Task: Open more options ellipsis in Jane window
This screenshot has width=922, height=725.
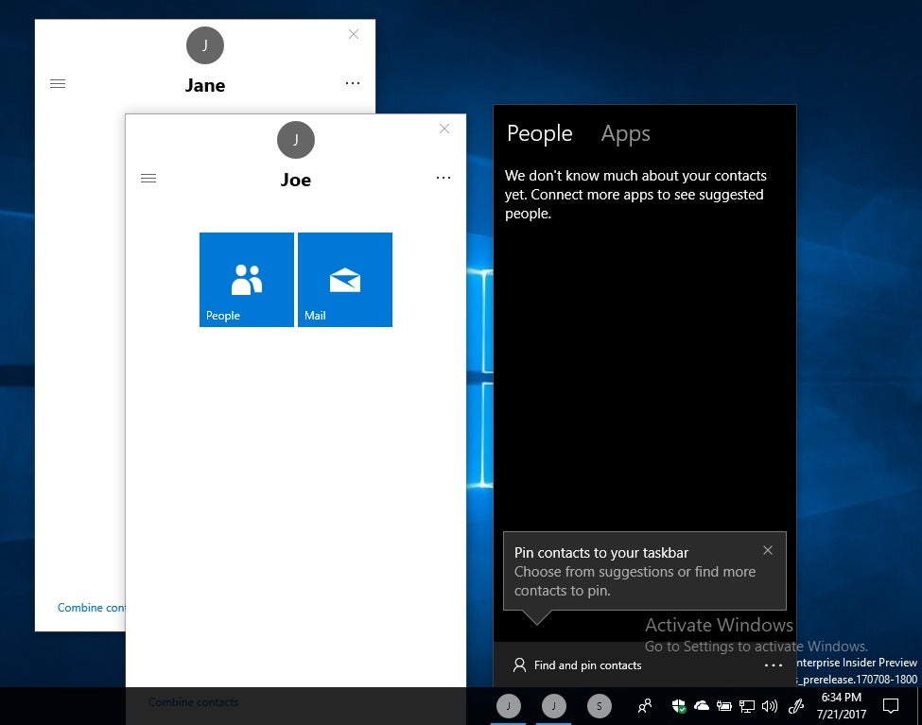Action: [x=353, y=83]
